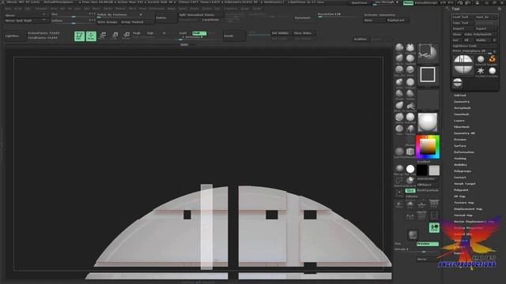Adjust the DynaMesh Resolution slider
The image size is (506, 284).
tap(339, 15)
